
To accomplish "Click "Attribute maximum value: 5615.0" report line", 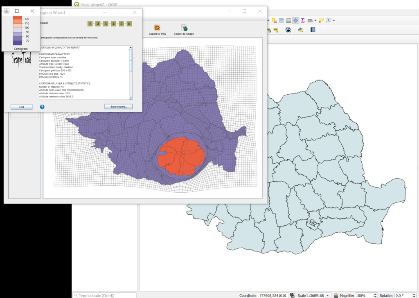I will pyautogui.click(x=56, y=96).
